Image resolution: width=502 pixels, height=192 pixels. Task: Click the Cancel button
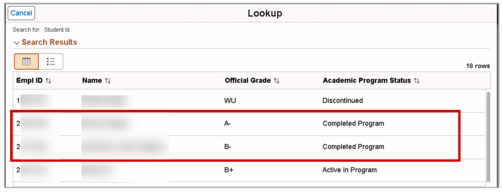22,13
